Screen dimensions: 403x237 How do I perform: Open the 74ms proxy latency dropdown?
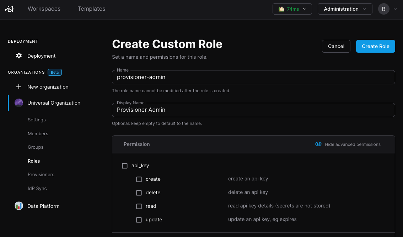coord(292,9)
